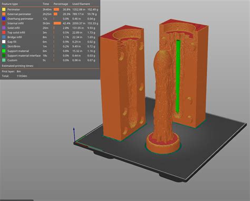250x201 pixels.
Task: Toggle visibility of the Perimeter feature label
Action: [14, 9]
